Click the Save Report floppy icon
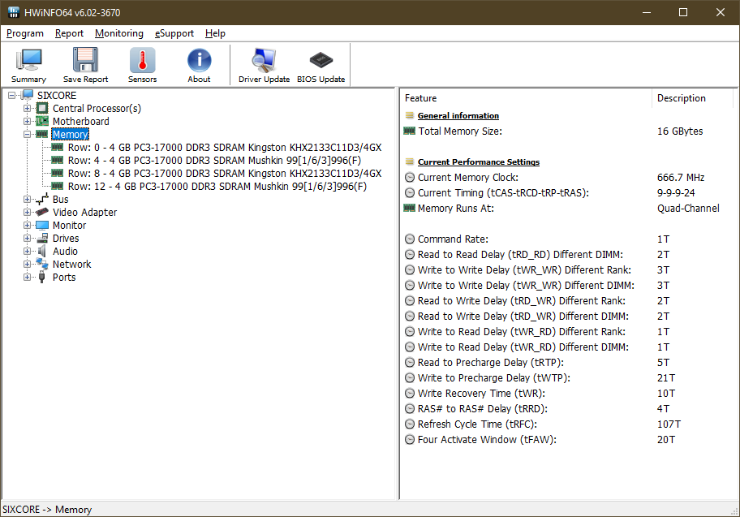This screenshot has height=517, width=740. pos(85,60)
